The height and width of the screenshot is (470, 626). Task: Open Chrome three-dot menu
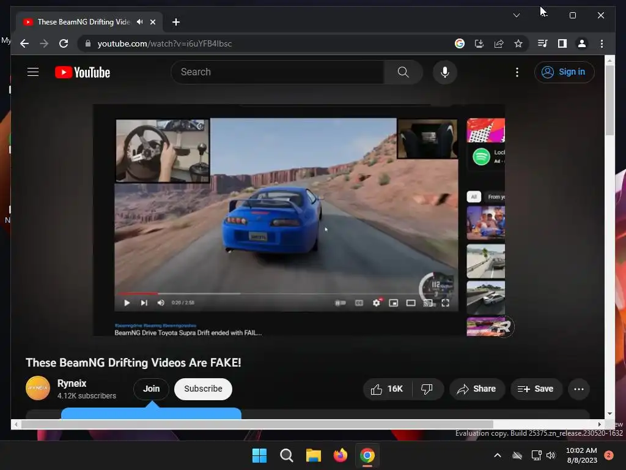click(602, 43)
